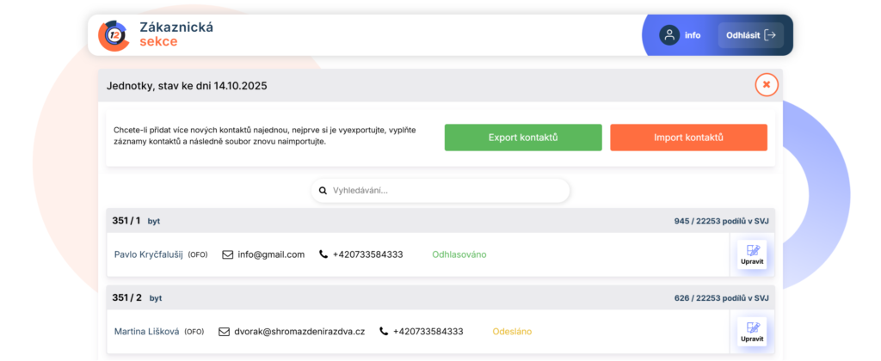Click phone icon in Pavlo Kryčfalušij row

coord(323,254)
